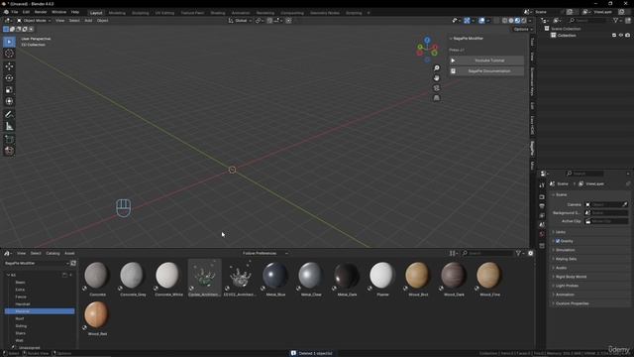
Task: Click the zoom magnifier viewport icon
Action: pyautogui.click(x=436, y=68)
